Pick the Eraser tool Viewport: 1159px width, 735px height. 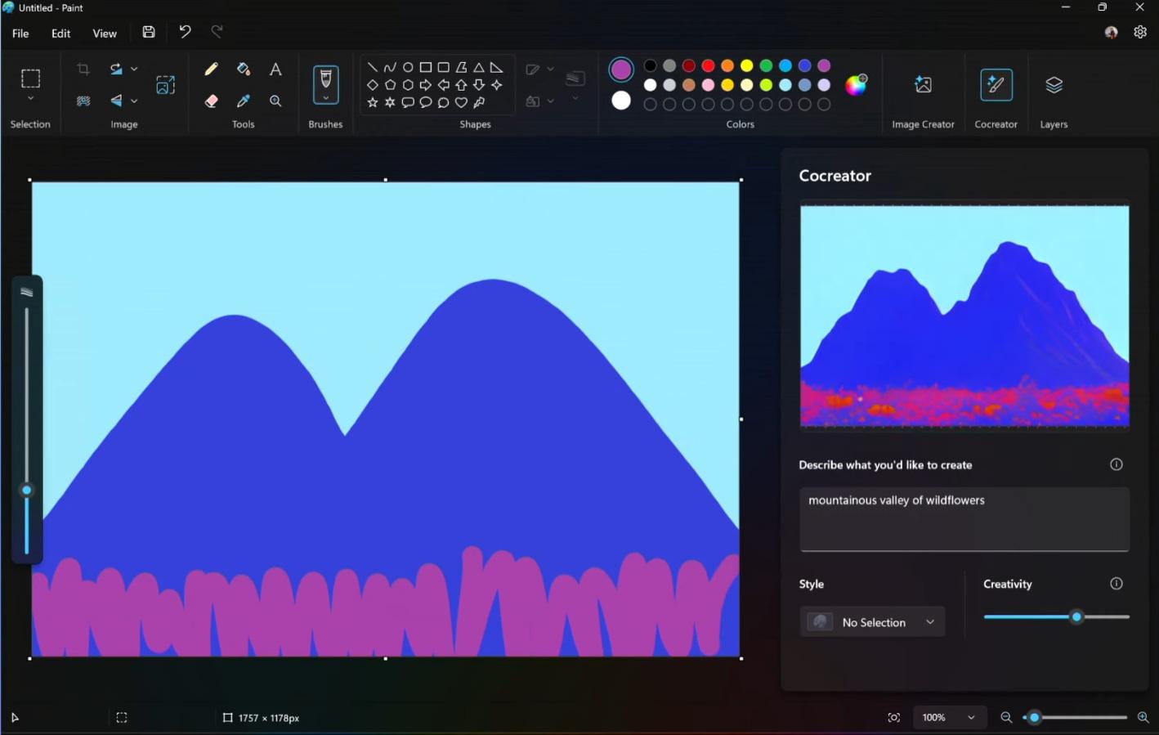pos(211,101)
